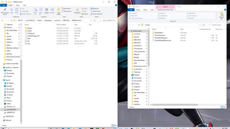This screenshot has width=230, height=129.
Task: Refresh the NBA2K_Hook folder view
Action: click(95, 20)
